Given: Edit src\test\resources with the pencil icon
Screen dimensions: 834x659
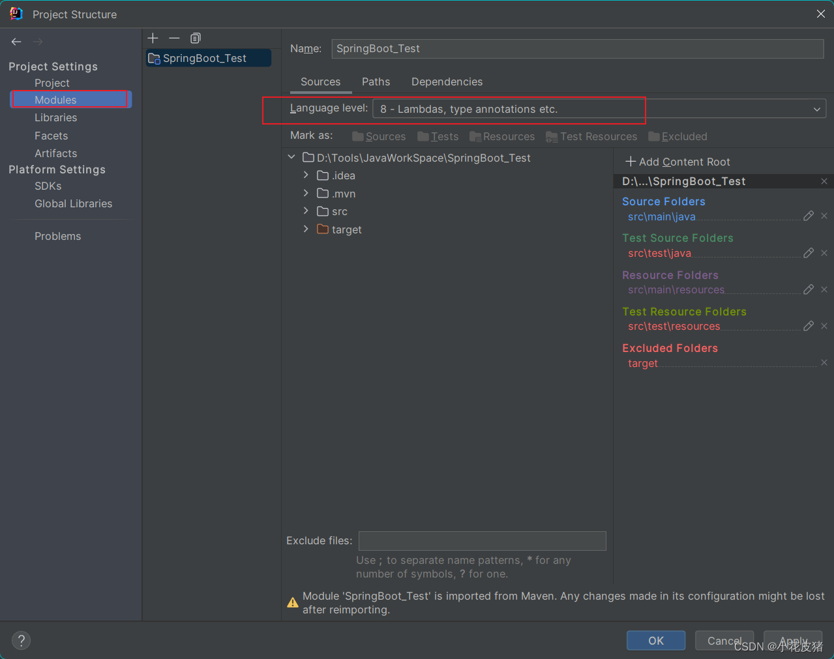Looking at the screenshot, I should (x=808, y=326).
